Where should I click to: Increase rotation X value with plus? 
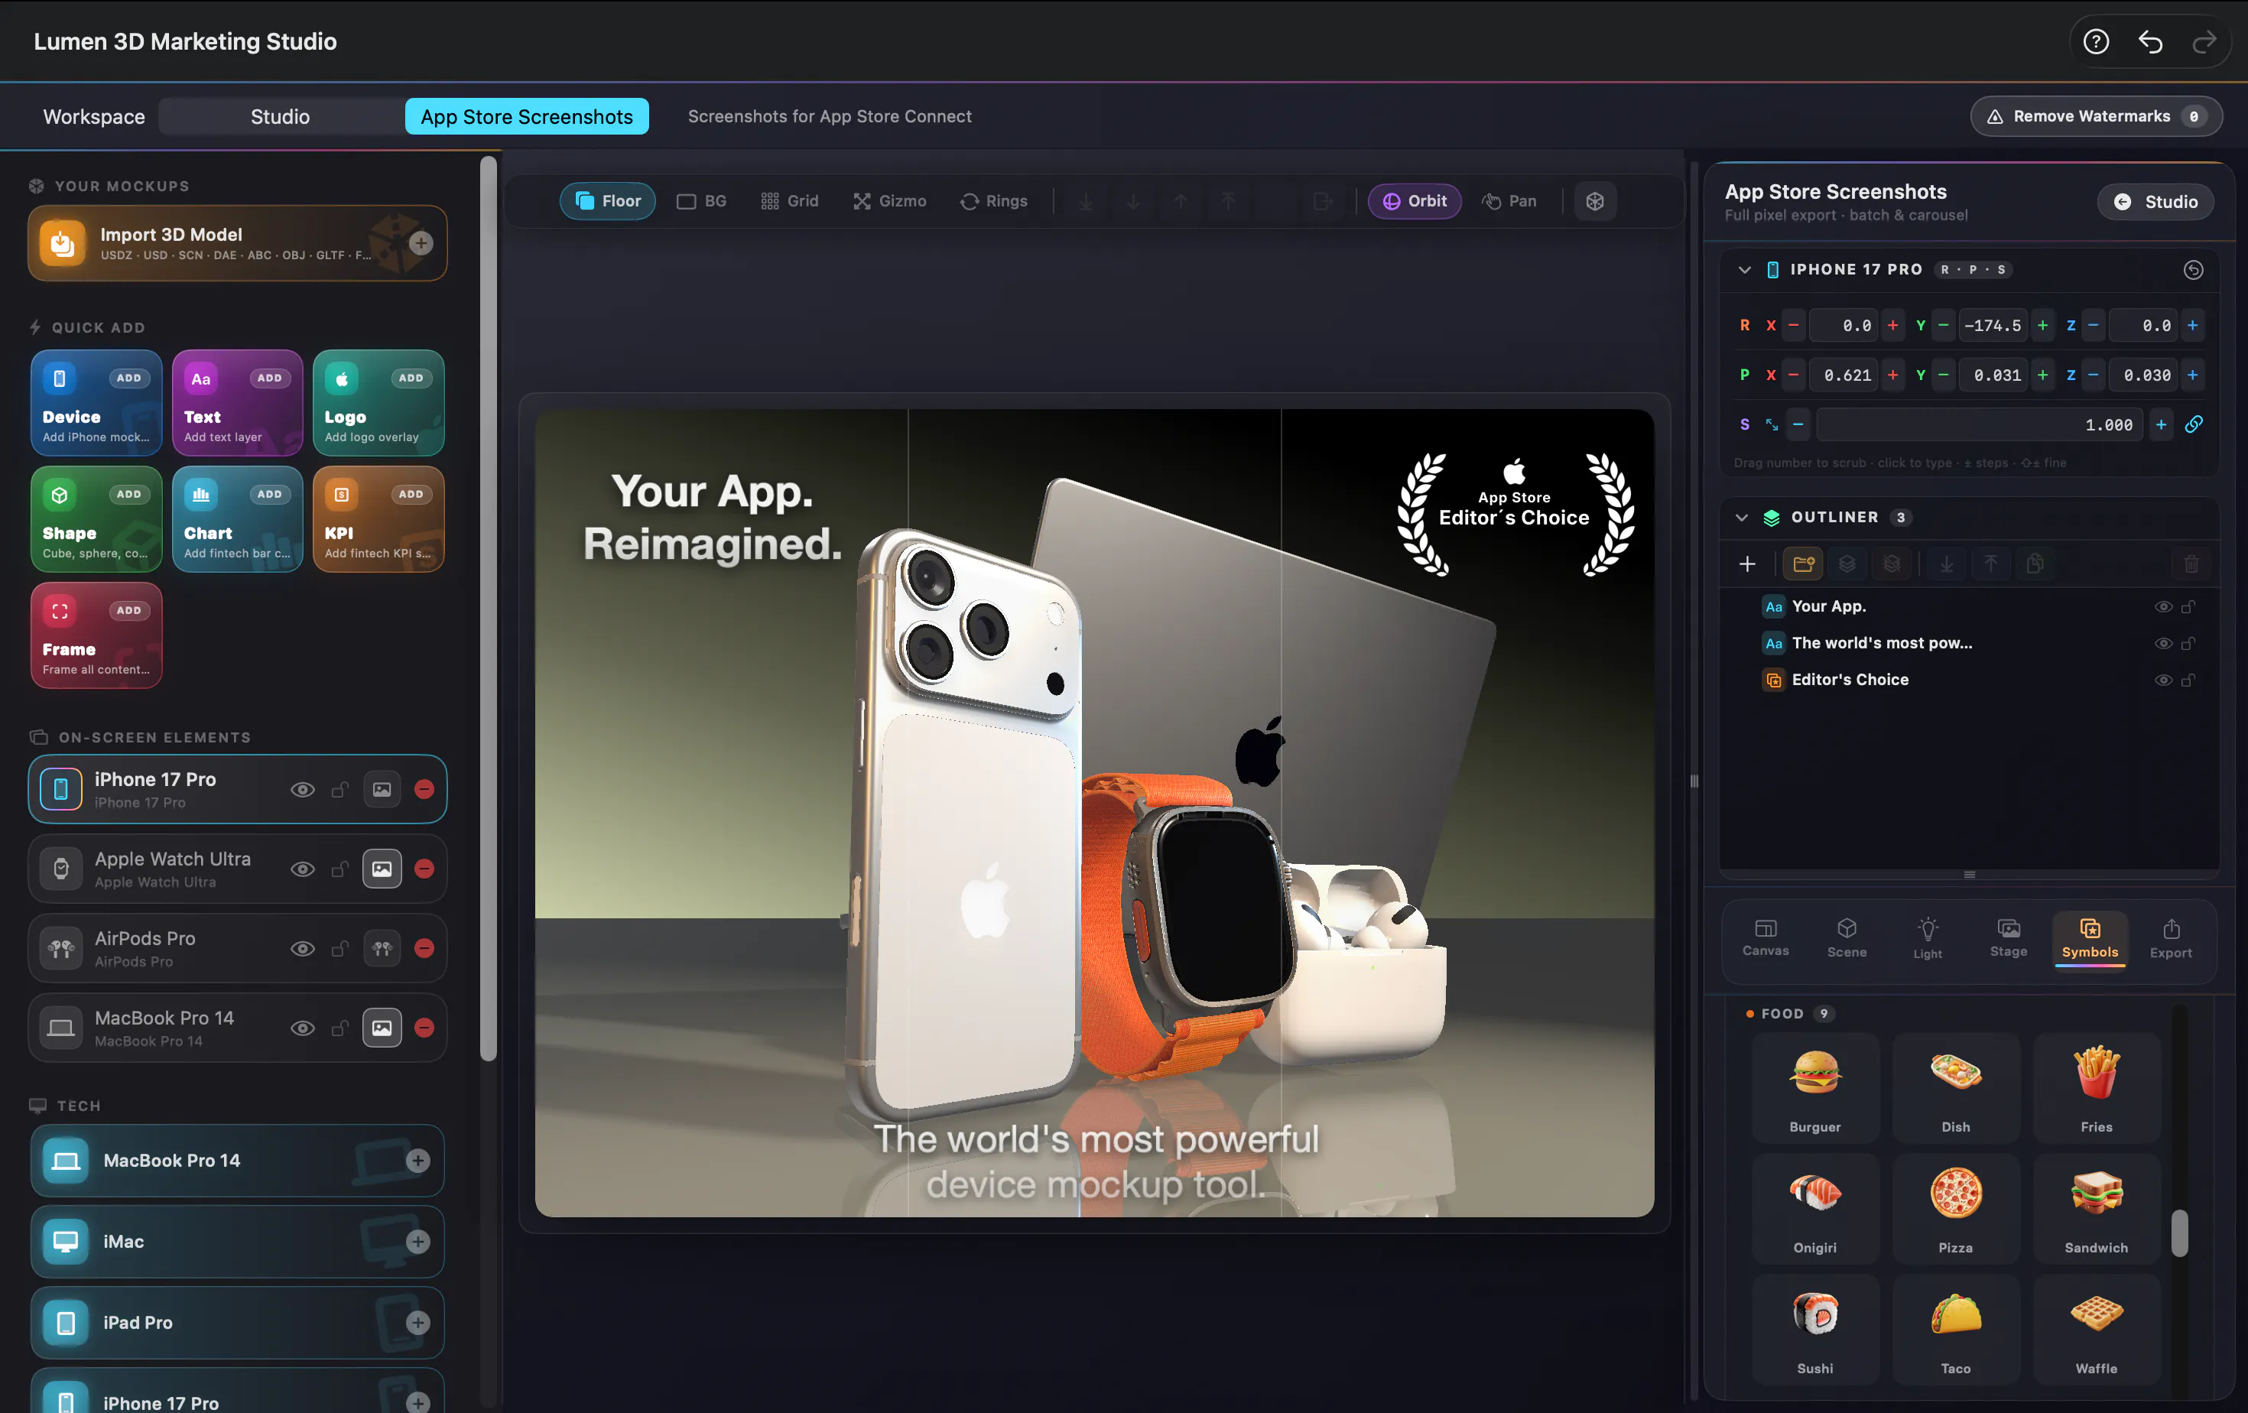point(1892,326)
